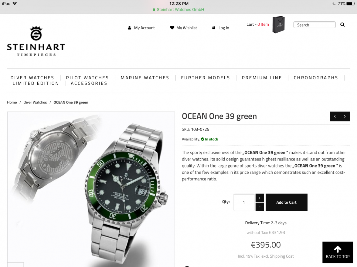Click the Steinhart crown logo
The image size is (357, 267).
[x=36, y=33]
